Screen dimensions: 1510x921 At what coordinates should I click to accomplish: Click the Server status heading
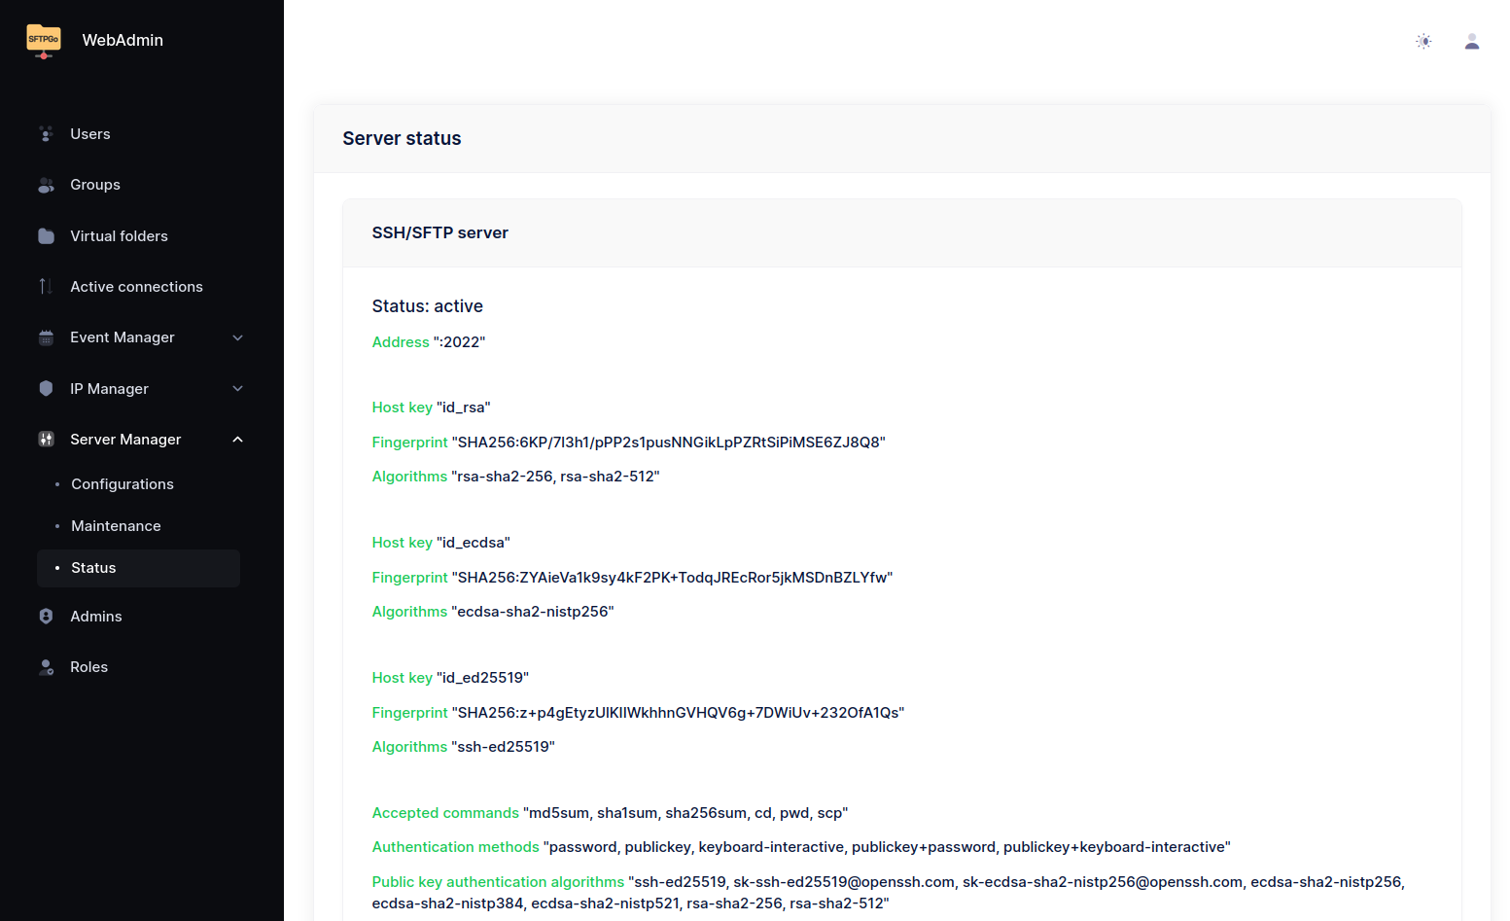(402, 138)
